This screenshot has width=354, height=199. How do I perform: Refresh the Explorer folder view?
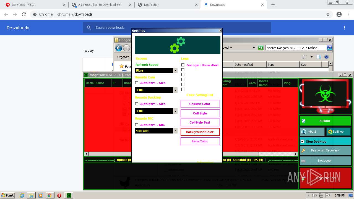point(261,48)
